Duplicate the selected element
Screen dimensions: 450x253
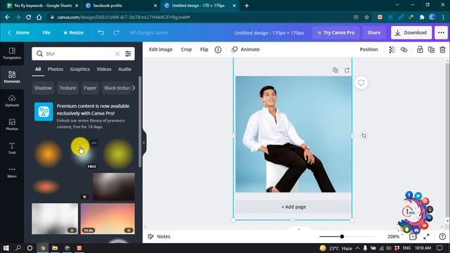(431, 50)
